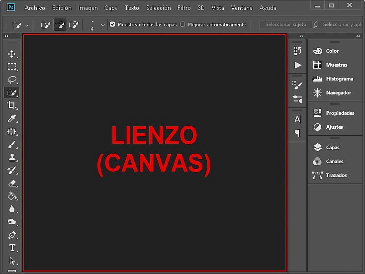
Task: Open the tool preset picker dropdown
Action: [x=27, y=25]
